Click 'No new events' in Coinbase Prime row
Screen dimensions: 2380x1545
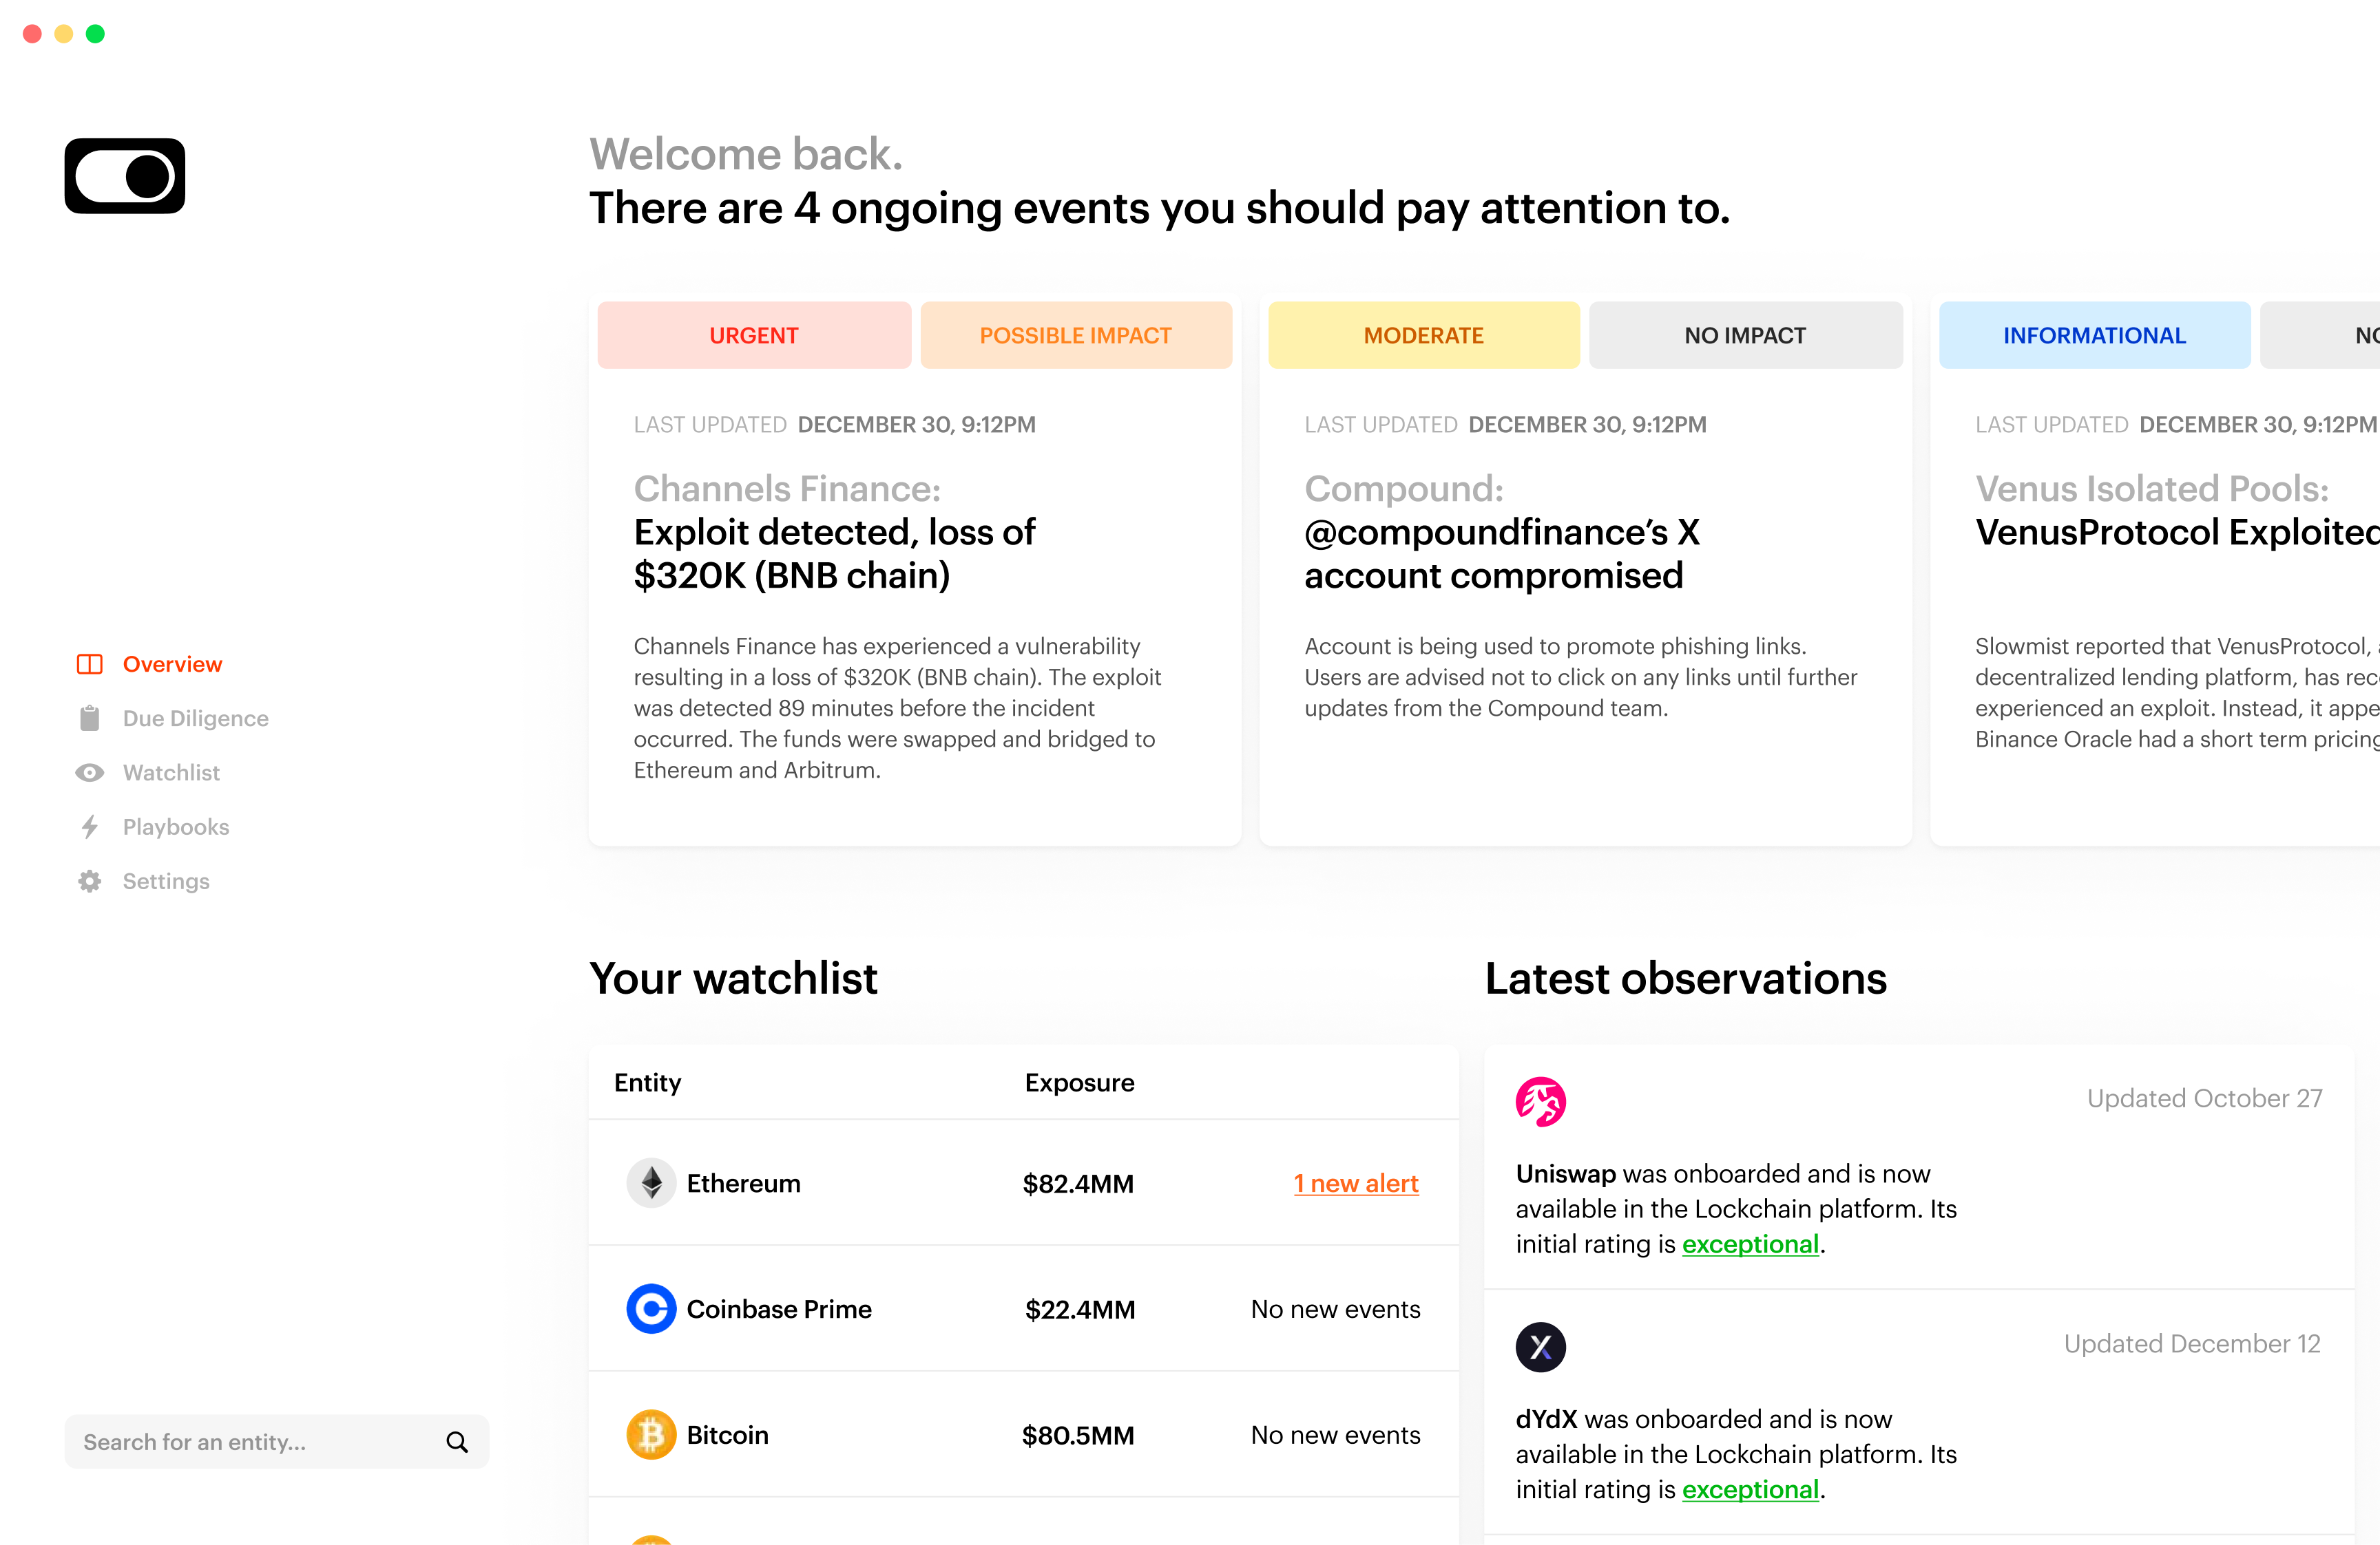[1335, 1309]
